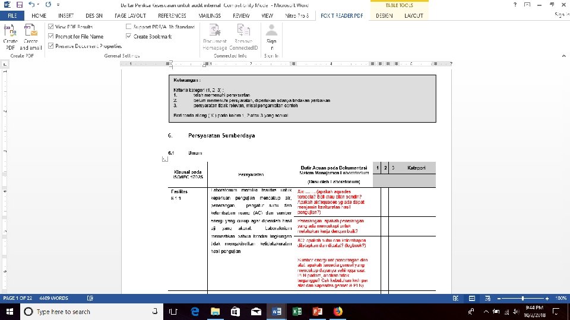570x320 pixels.
Task: Switch to the INSERT tab
Action: (x=66, y=15)
